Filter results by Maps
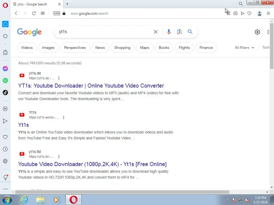 (145, 48)
